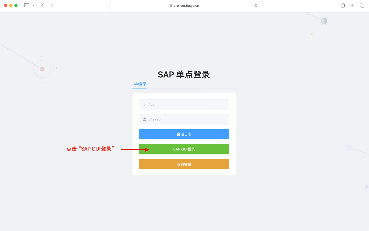
Task: Select the IAM登录 tab
Action: pyautogui.click(x=139, y=84)
